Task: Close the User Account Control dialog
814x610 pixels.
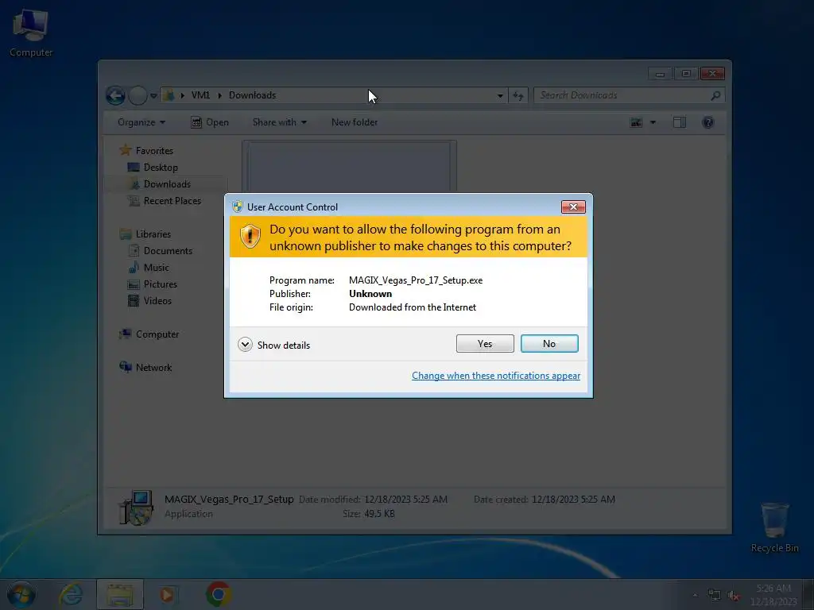Action: coord(573,207)
